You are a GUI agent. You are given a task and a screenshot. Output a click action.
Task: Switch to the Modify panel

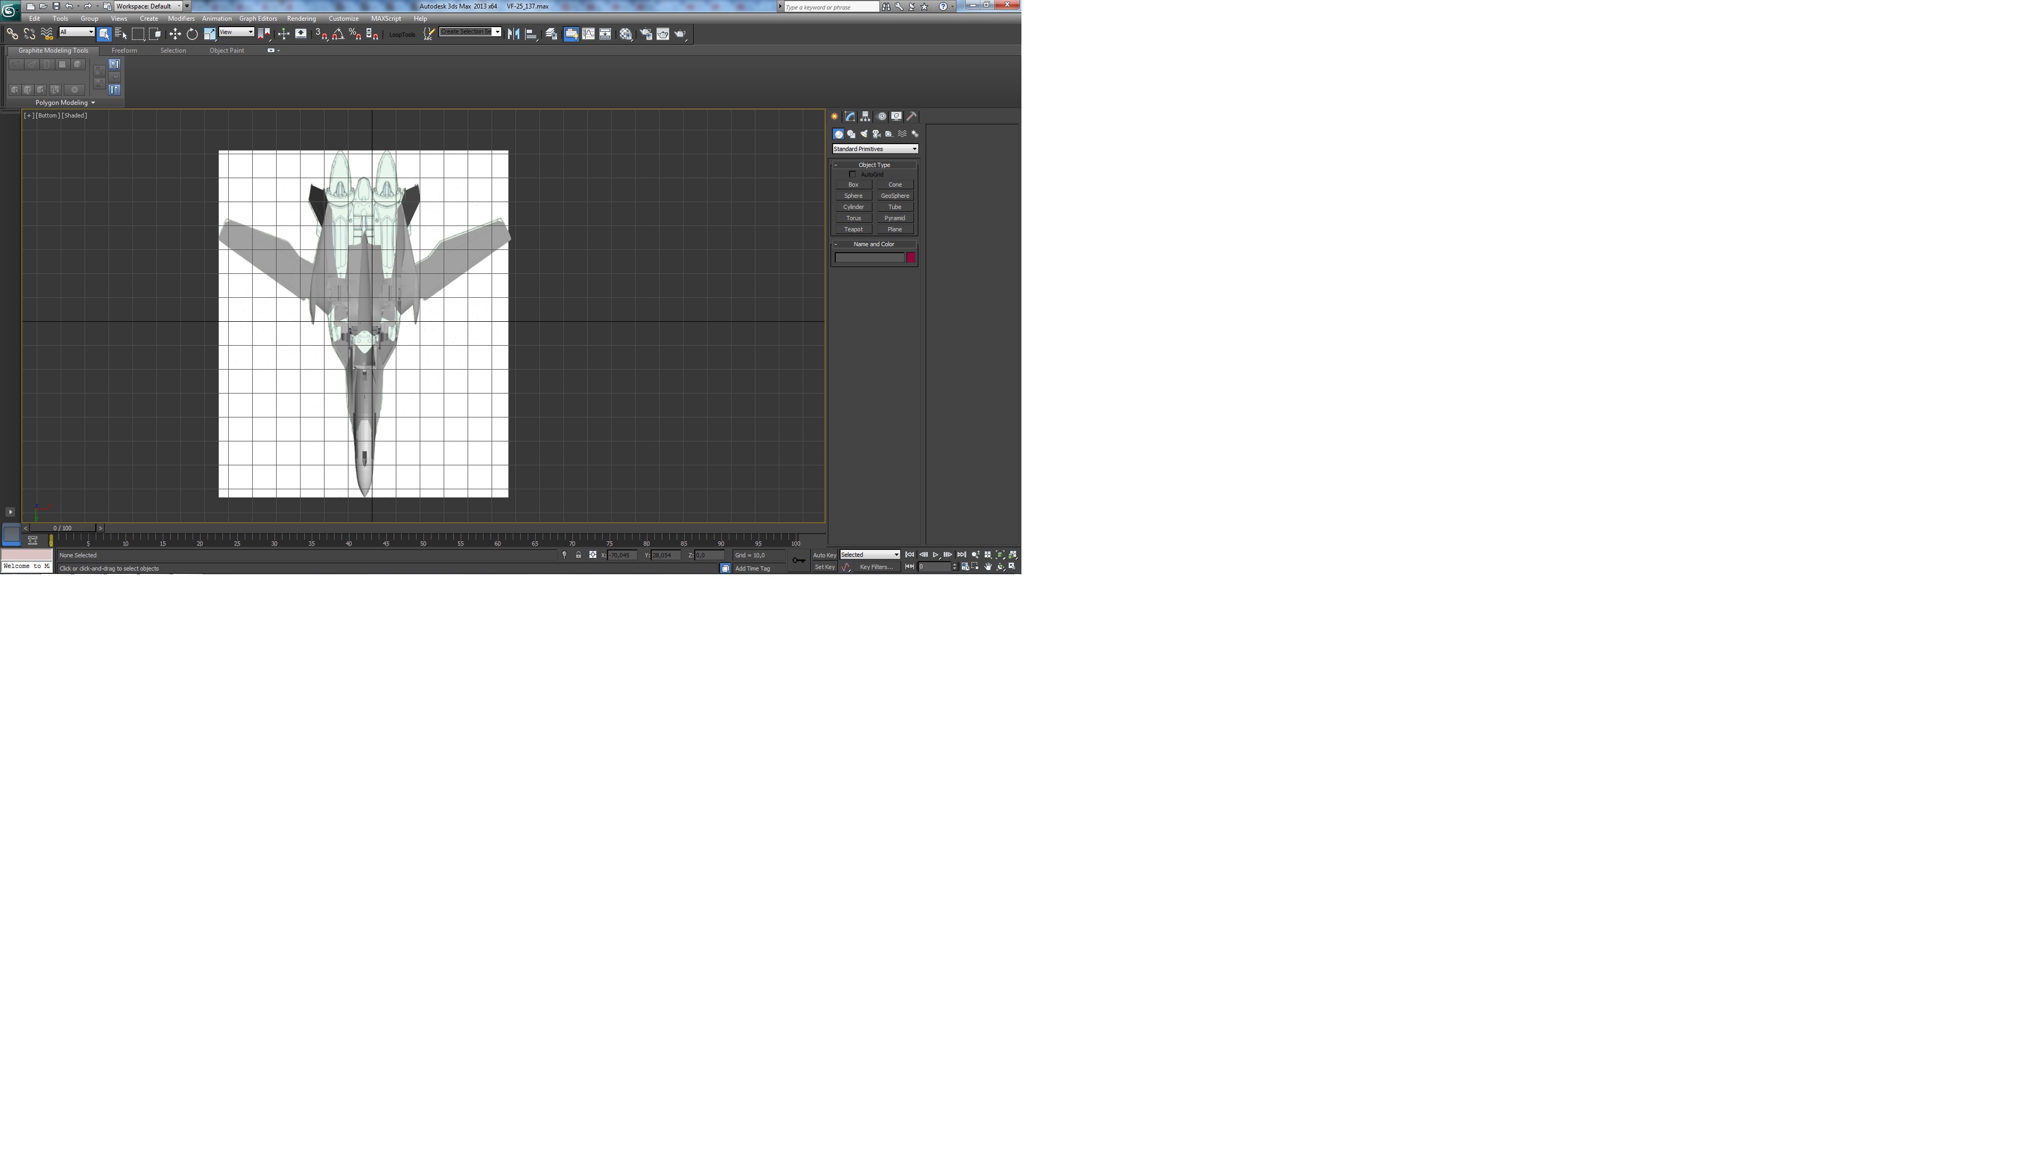point(850,116)
